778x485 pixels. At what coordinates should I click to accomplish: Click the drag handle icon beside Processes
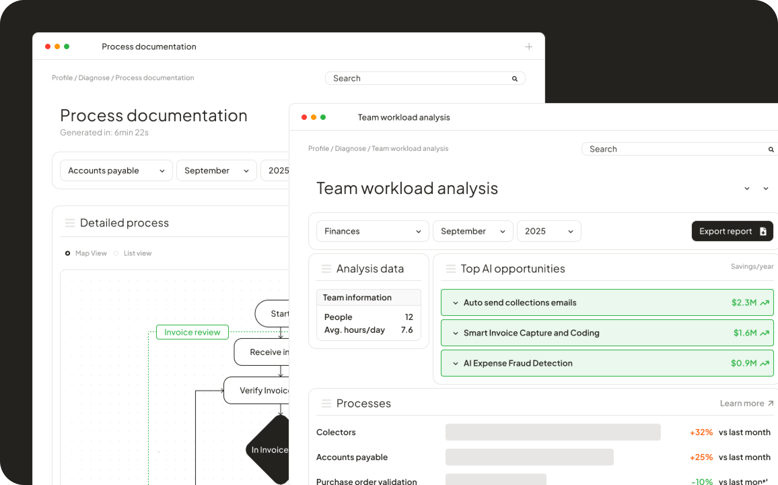(x=326, y=403)
